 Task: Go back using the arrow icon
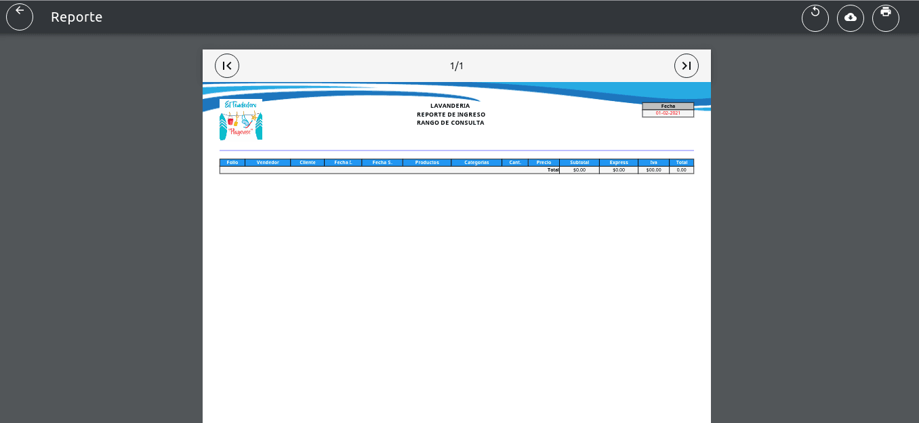coord(20,17)
